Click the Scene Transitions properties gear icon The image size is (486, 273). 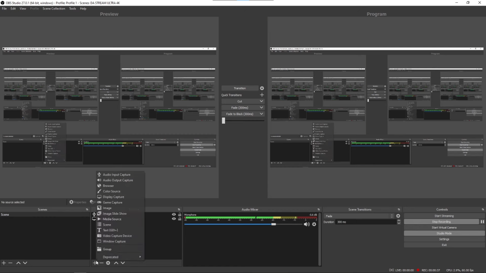398,216
